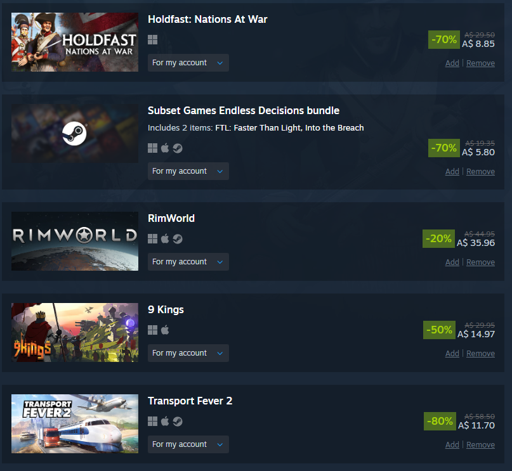Image resolution: width=512 pixels, height=471 pixels.
Task: Click the Apple icon under 9 Kings
Action: point(165,330)
